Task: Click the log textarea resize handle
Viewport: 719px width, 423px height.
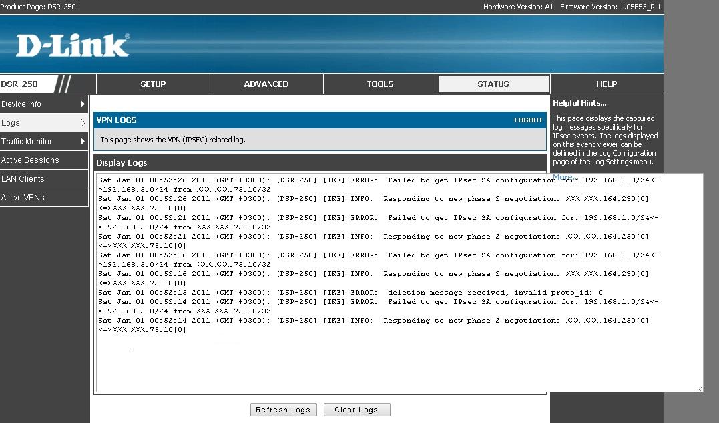Action: [699, 388]
